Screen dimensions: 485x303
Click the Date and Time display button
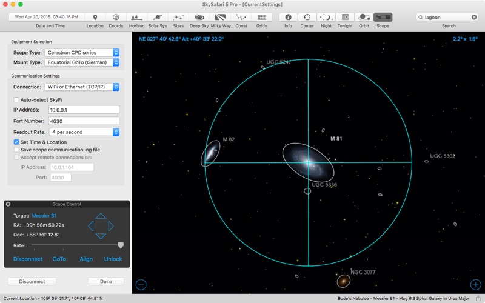pyautogui.click(x=47, y=17)
